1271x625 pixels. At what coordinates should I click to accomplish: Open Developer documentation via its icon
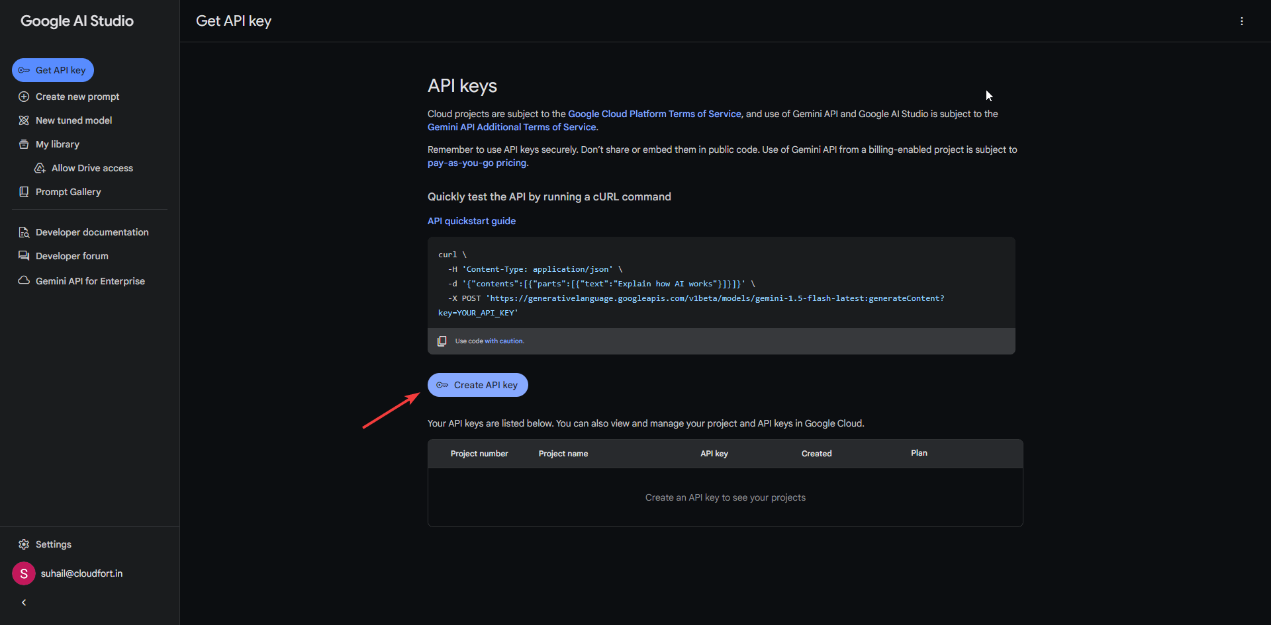[23, 232]
